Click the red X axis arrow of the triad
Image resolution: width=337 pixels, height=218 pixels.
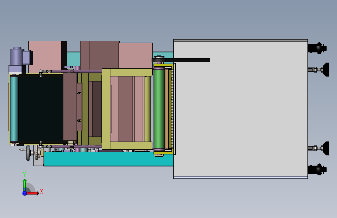coord(33,193)
